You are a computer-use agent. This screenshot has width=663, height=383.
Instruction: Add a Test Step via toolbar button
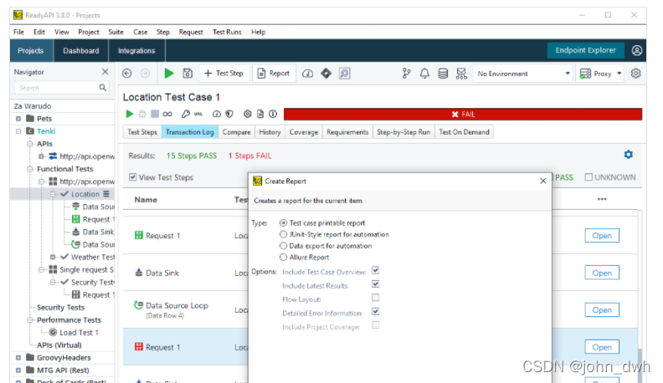click(224, 74)
